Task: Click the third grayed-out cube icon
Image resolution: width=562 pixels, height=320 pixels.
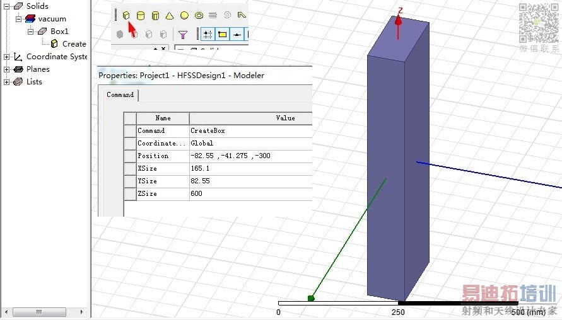Action: point(149,35)
